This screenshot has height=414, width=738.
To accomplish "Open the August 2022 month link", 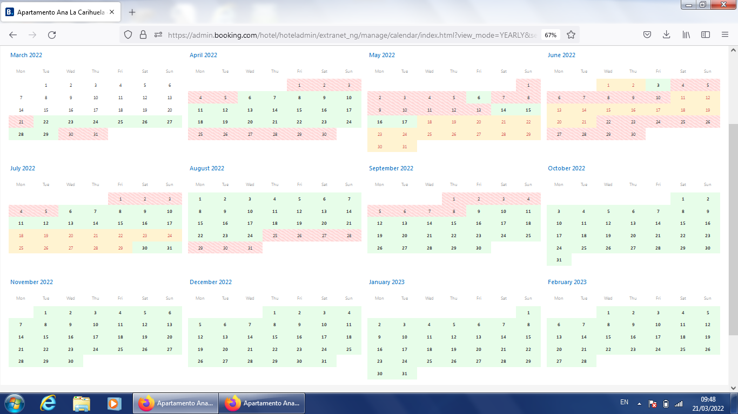I will 207,168.
